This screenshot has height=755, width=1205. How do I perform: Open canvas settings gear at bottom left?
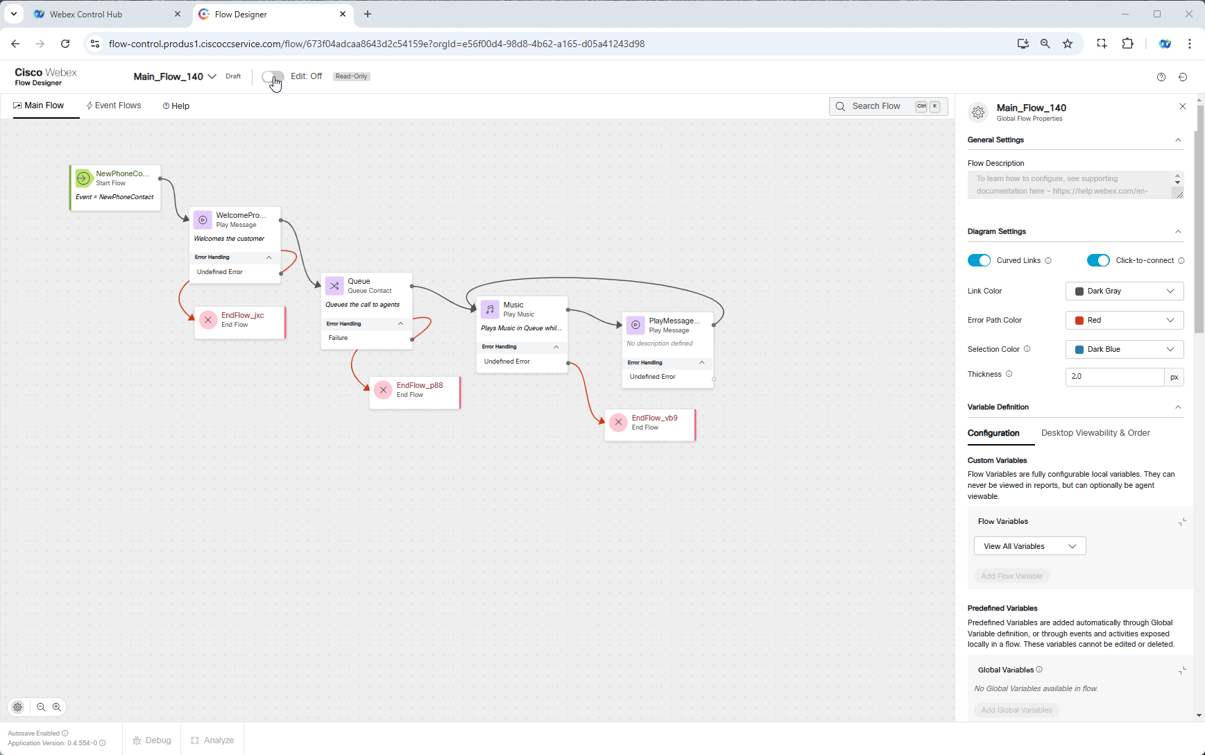(18, 707)
